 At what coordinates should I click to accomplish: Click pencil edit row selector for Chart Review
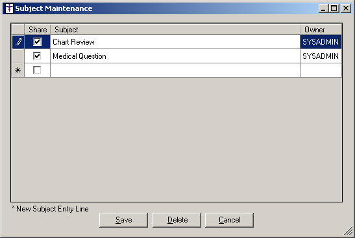[x=18, y=42]
